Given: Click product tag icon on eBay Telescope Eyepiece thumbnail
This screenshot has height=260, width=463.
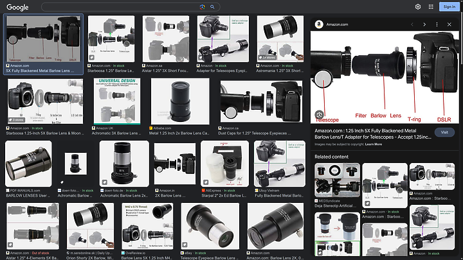Looking at the screenshot, I should coord(185,245).
